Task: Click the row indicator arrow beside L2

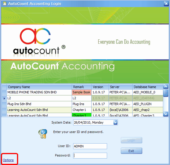Action: click(4, 98)
